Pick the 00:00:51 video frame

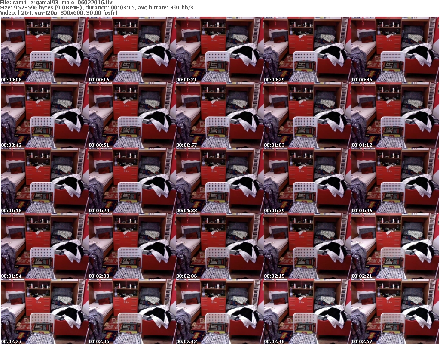click(x=132, y=115)
